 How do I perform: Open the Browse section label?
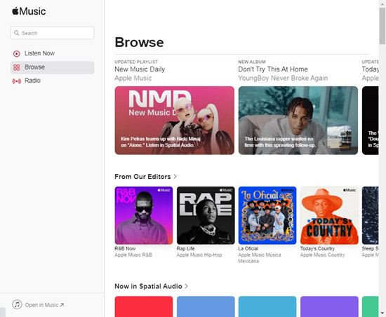[x=34, y=67]
